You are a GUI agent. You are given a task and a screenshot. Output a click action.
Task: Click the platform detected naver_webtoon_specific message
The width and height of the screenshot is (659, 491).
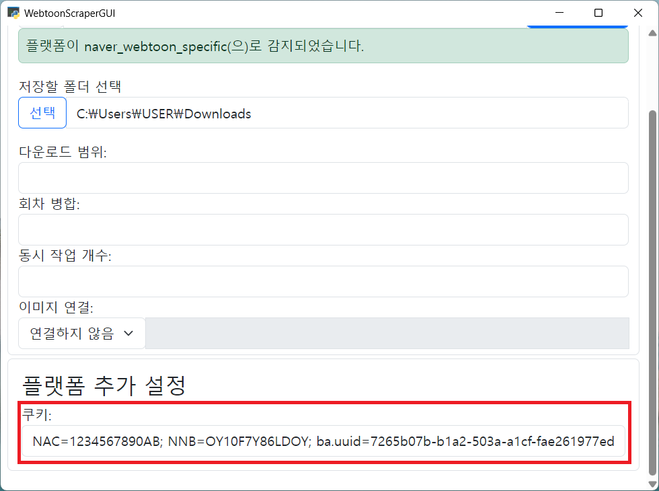coord(323,46)
